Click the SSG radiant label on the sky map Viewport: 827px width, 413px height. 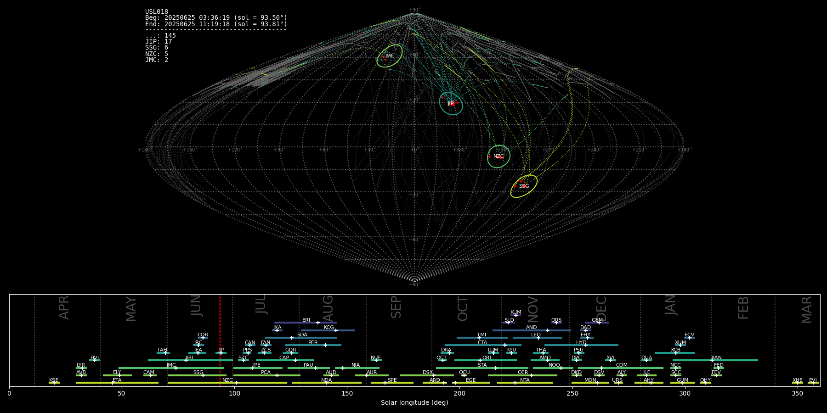pyautogui.click(x=524, y=186)
